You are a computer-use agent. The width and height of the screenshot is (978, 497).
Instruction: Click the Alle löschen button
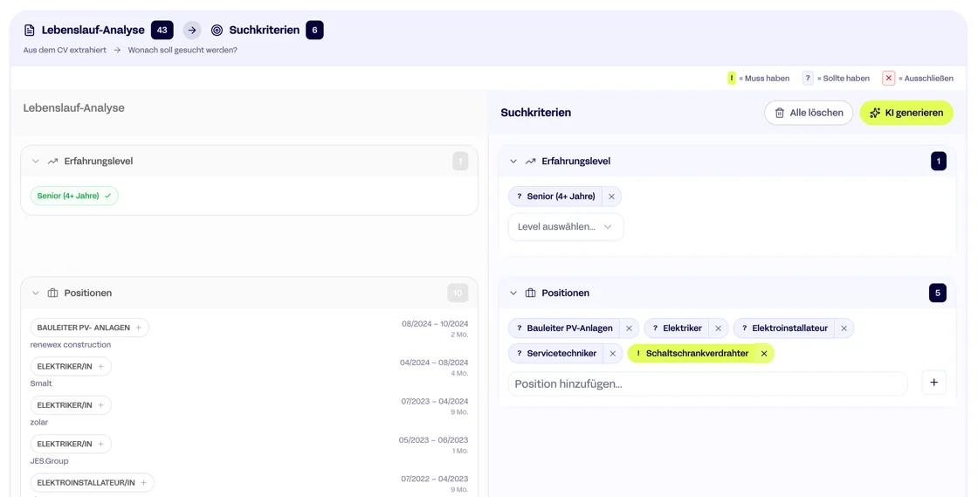coord(808,113)
